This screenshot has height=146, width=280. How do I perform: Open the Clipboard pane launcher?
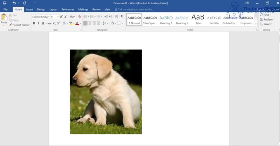pos(29,30)
